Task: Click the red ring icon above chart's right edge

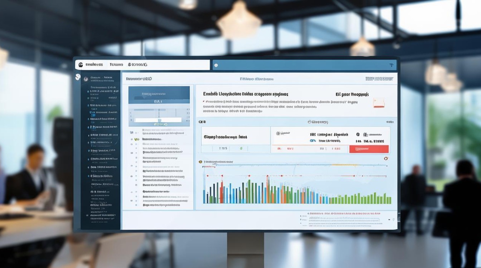Action: pos(386,158)
